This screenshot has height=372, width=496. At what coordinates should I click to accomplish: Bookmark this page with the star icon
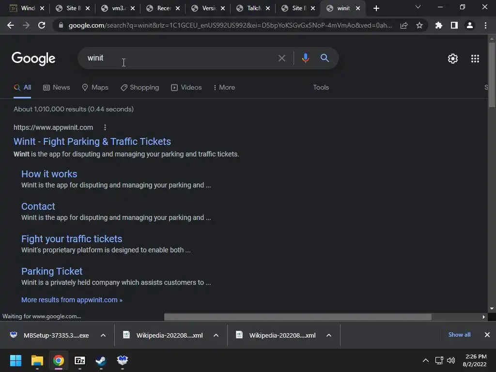(x=419, y=25)
